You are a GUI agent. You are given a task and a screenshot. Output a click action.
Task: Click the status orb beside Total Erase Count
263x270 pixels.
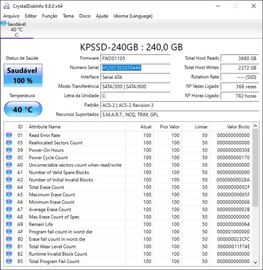(9, 187)
